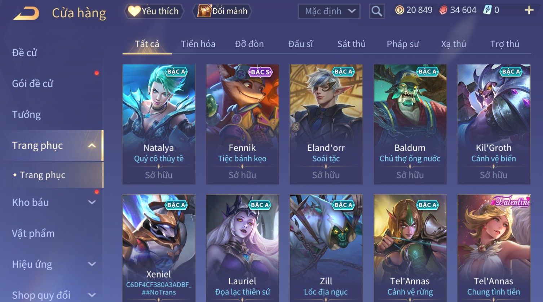The image size is (543, 302).
Task: Select the Natalya Quý cô thủy tề skin
Action: pyautogui.click(x=159, y=124)
